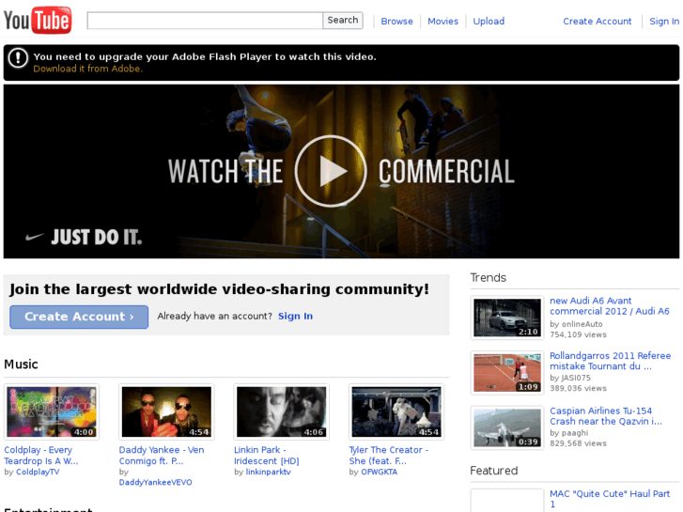Visit the OFWGKTA channel link

coord(379,472)
